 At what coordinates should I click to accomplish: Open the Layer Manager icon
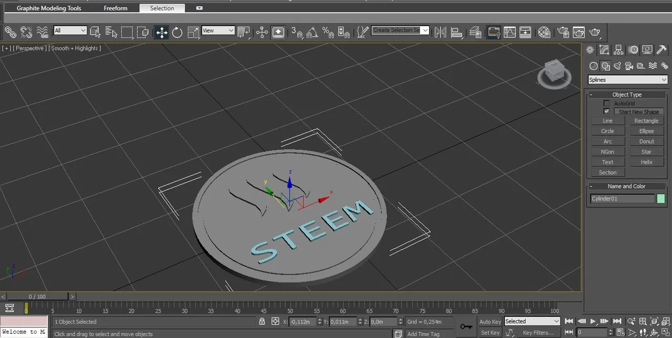(x=475, y=33)
